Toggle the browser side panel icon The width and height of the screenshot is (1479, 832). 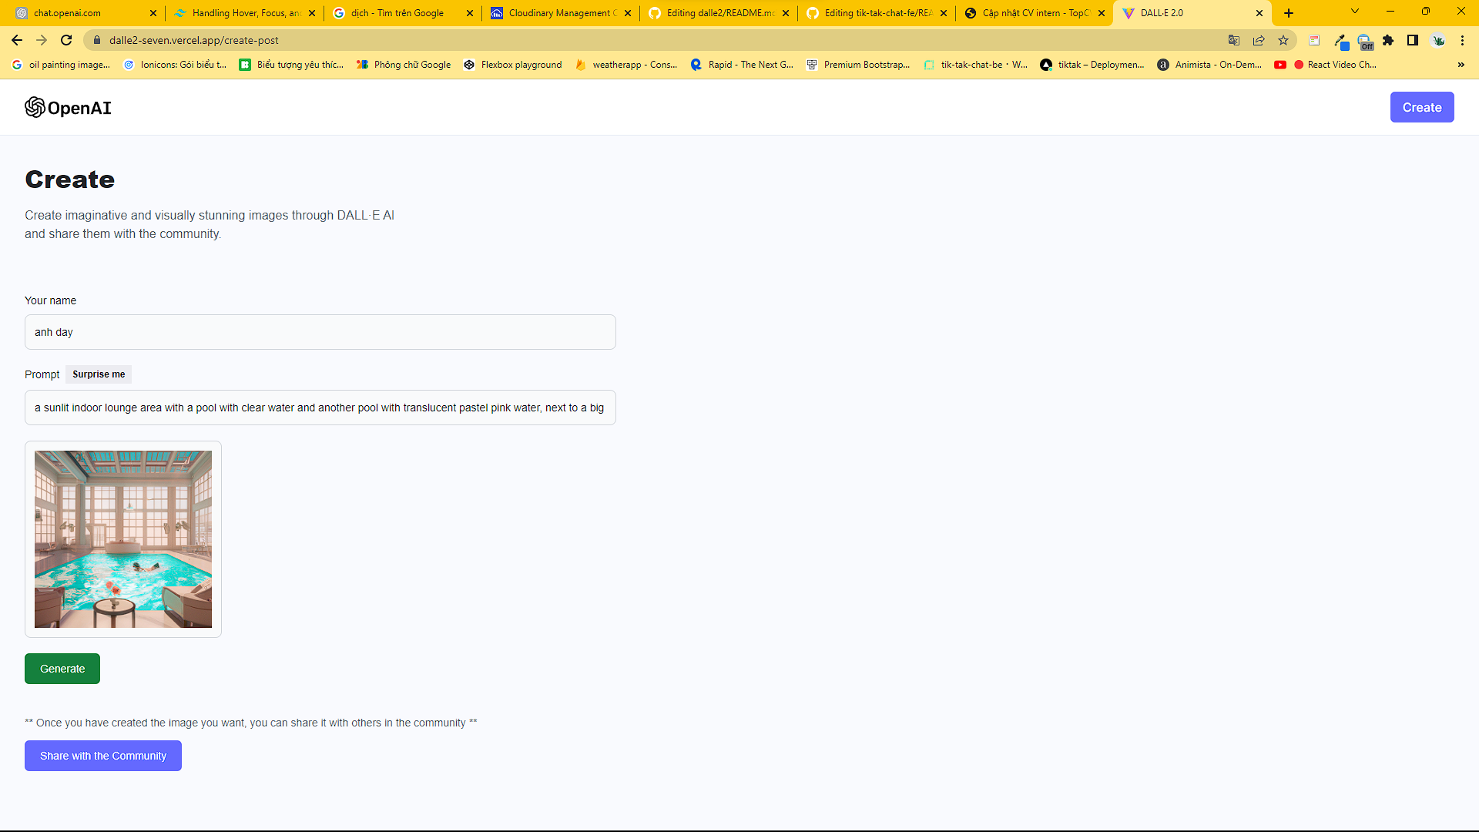(1413, 40)
